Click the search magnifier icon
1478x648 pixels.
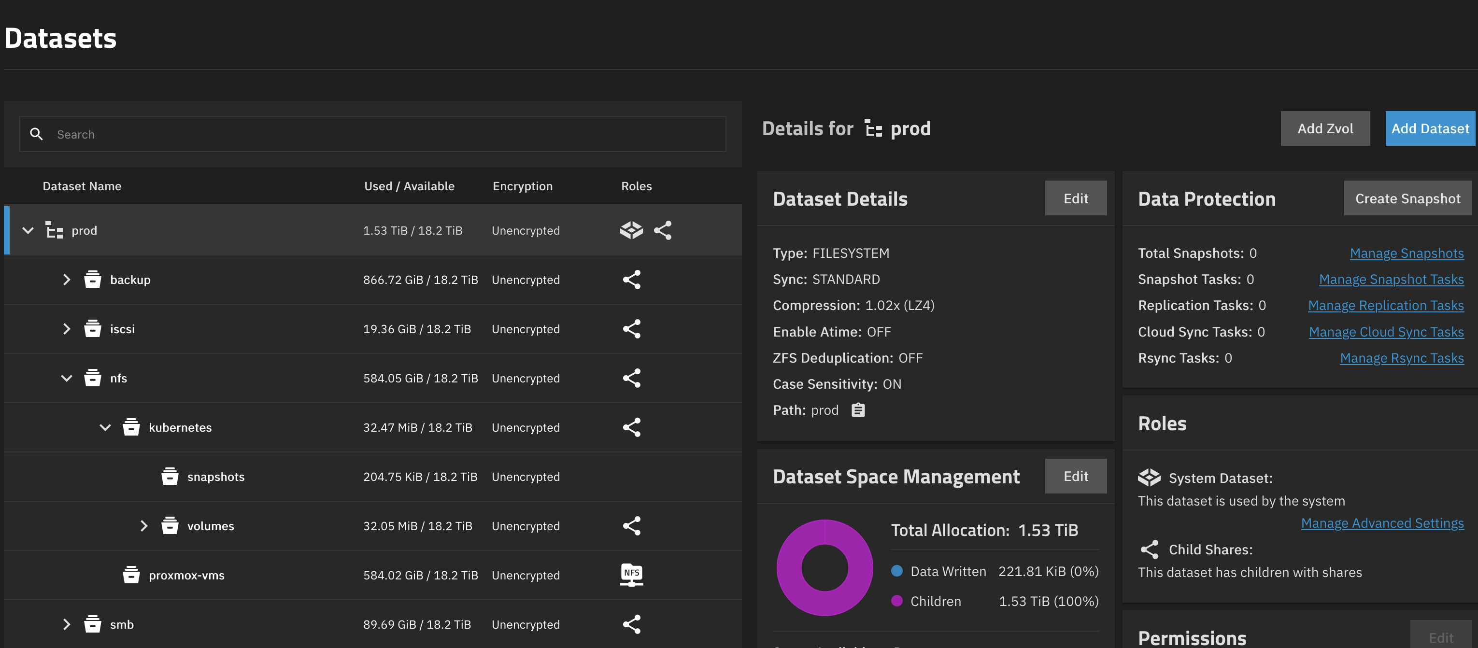tap(36, 134)
